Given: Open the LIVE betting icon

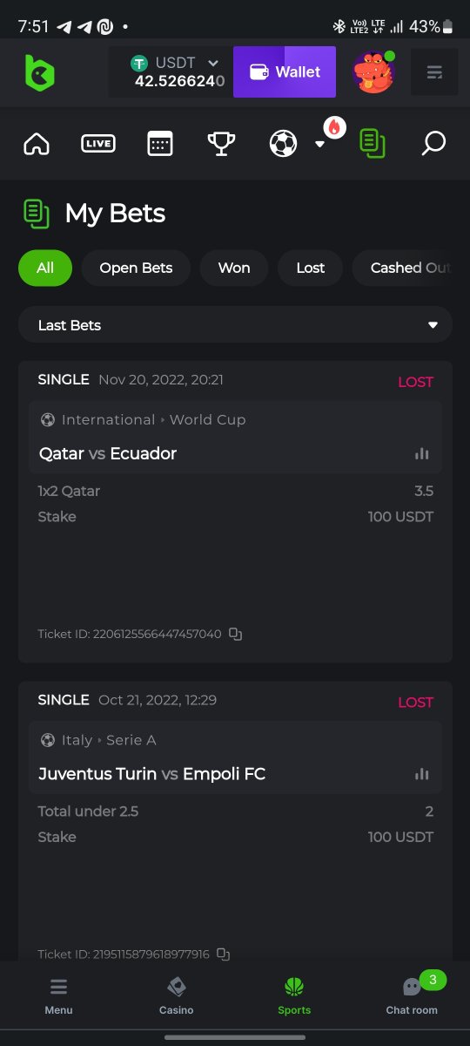Looking at the screenshot, I should click(x=98, y=144).
